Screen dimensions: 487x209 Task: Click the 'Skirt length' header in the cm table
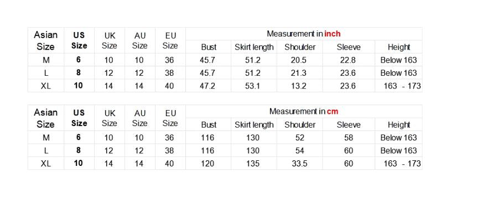pyautogui.click(x=254, y=124)
